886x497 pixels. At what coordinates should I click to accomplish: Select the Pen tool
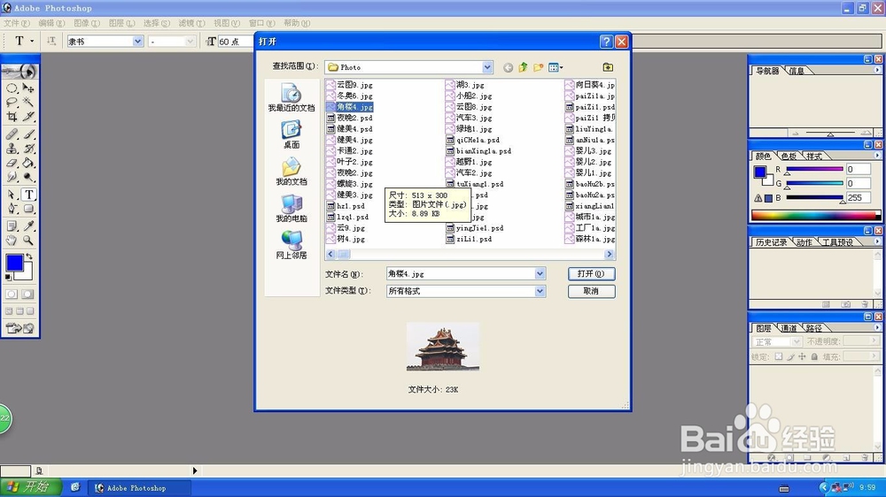[x=12, y=209]
